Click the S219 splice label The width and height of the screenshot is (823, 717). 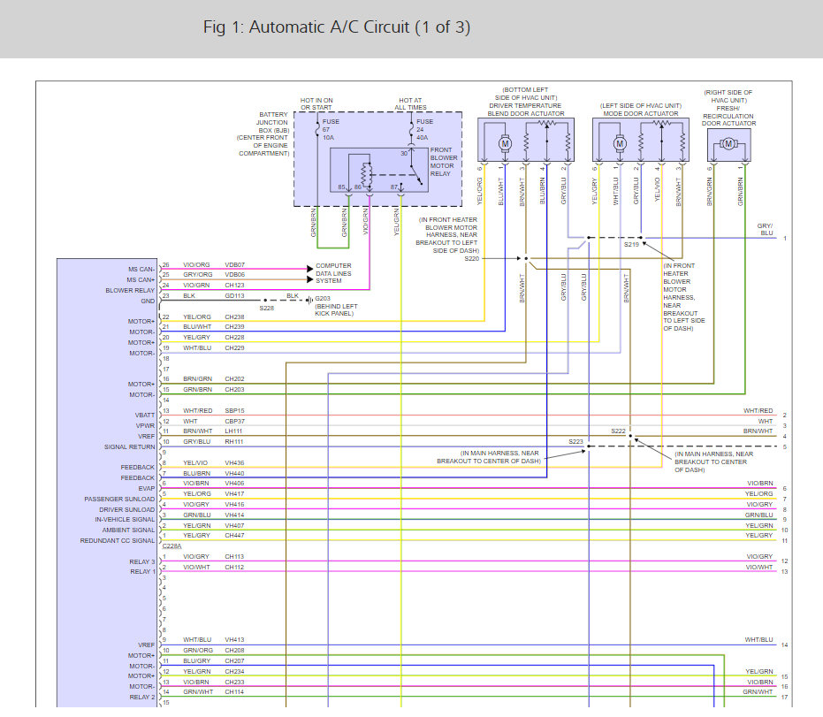click(x=631, y=245)
